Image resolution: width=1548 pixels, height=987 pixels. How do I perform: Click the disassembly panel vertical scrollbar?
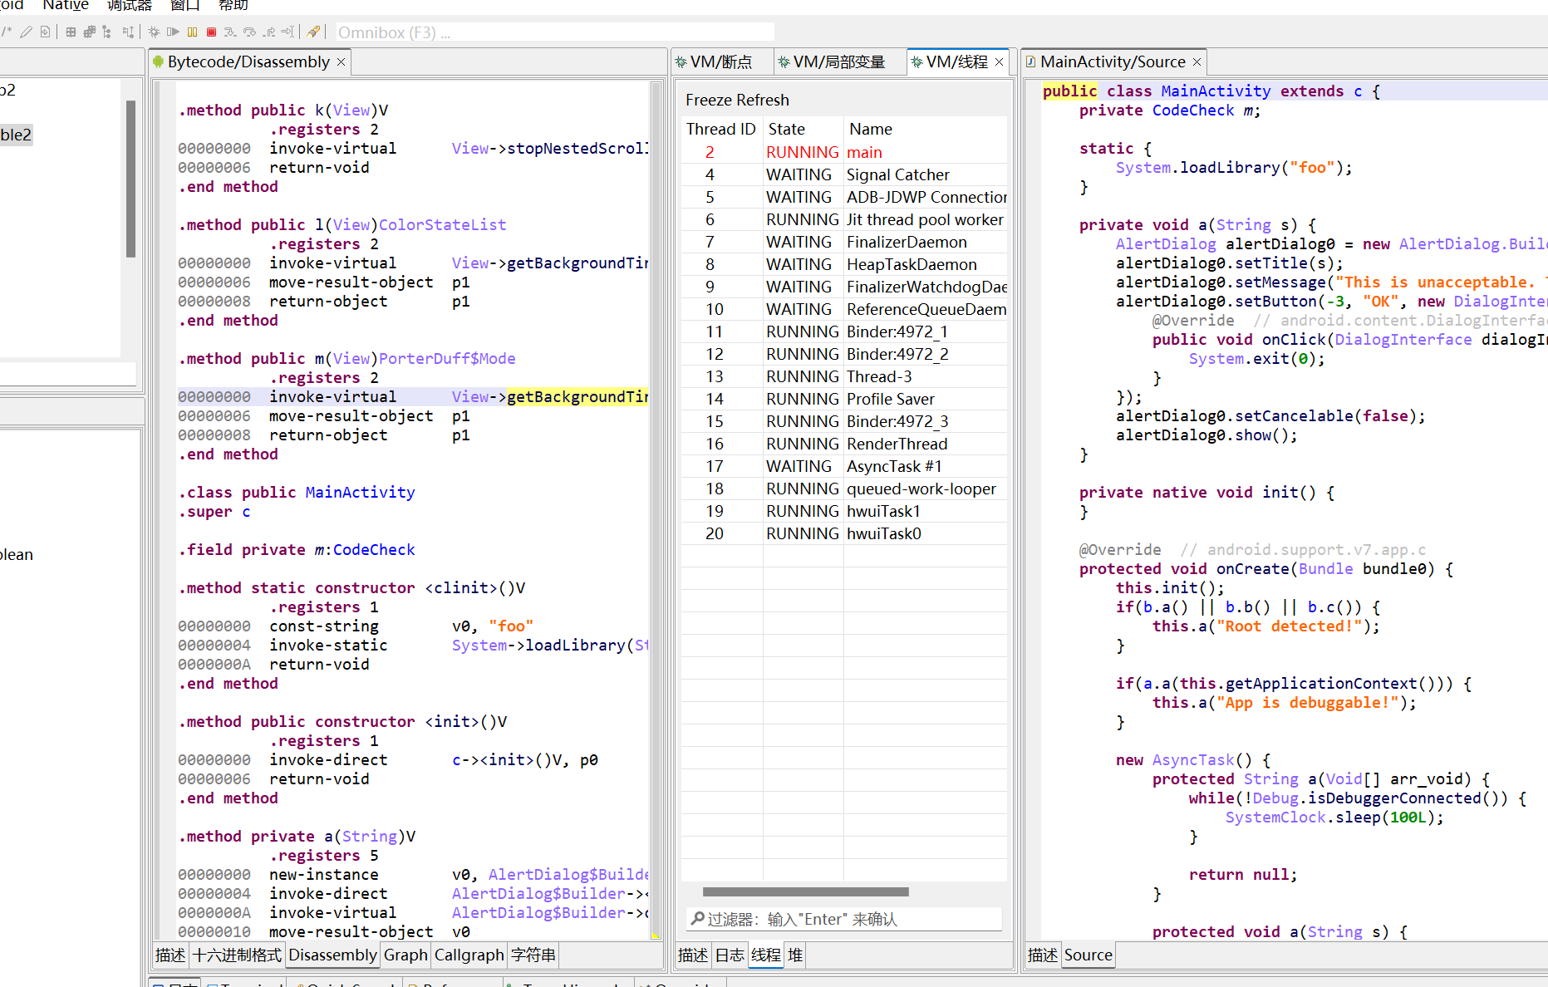(x=656, y=510)
